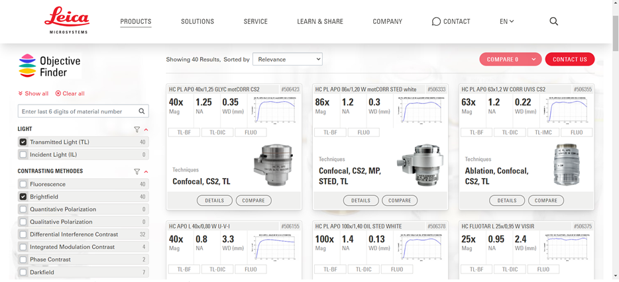Viewport: 619px width, 282px height.
Task: Enable the Fluorescence filter checkbox
Action: coord(23,184)
